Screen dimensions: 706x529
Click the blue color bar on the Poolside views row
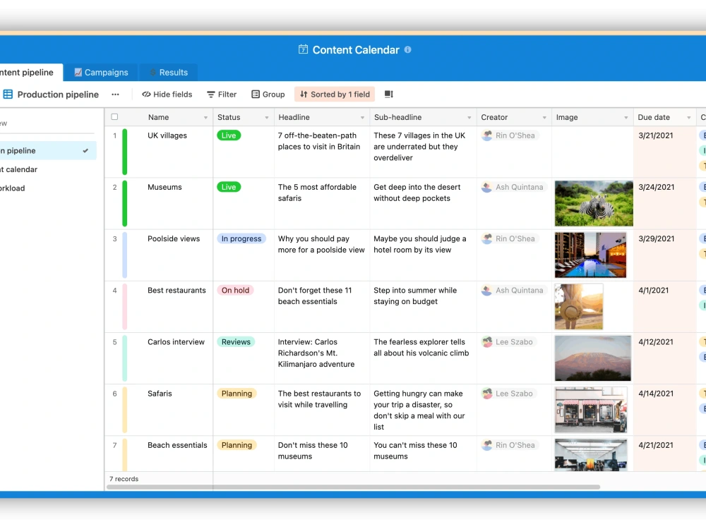pyautogui.click(x=125, y=255)
